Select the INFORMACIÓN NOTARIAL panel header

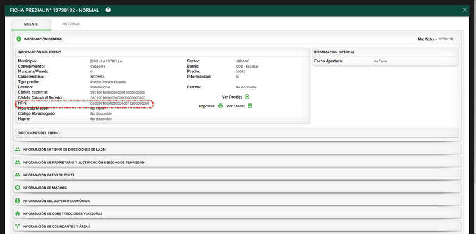[x=385, y=52]
